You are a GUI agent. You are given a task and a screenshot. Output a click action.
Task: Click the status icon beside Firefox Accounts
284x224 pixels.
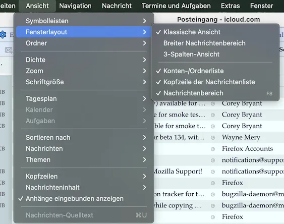point(213,149)
